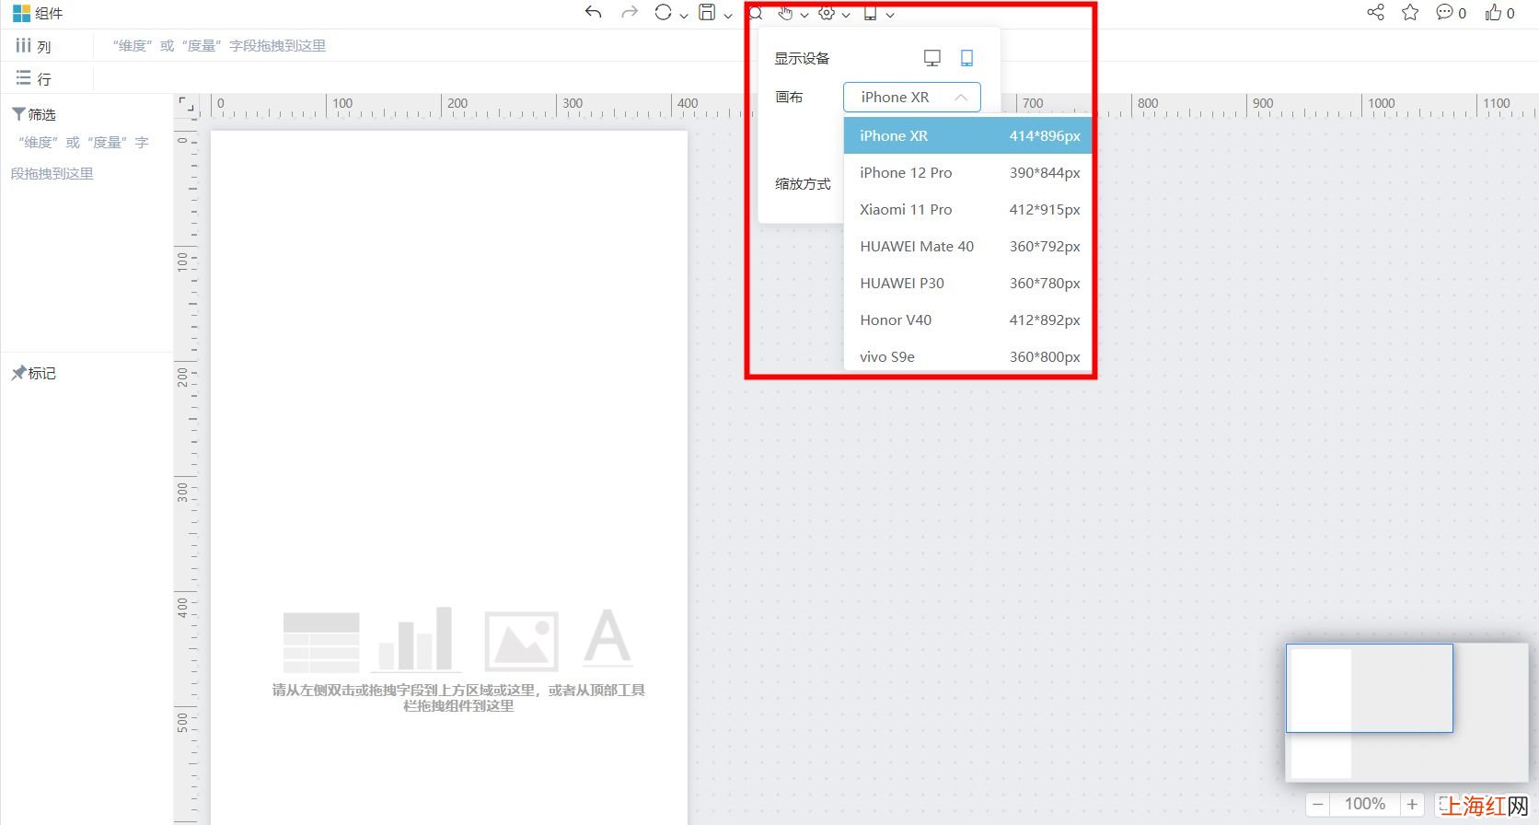Screen dimensions: 1539x825
Task: Click the filter field drop area hint
Action: pyautogui.click(x=82, y=157)
